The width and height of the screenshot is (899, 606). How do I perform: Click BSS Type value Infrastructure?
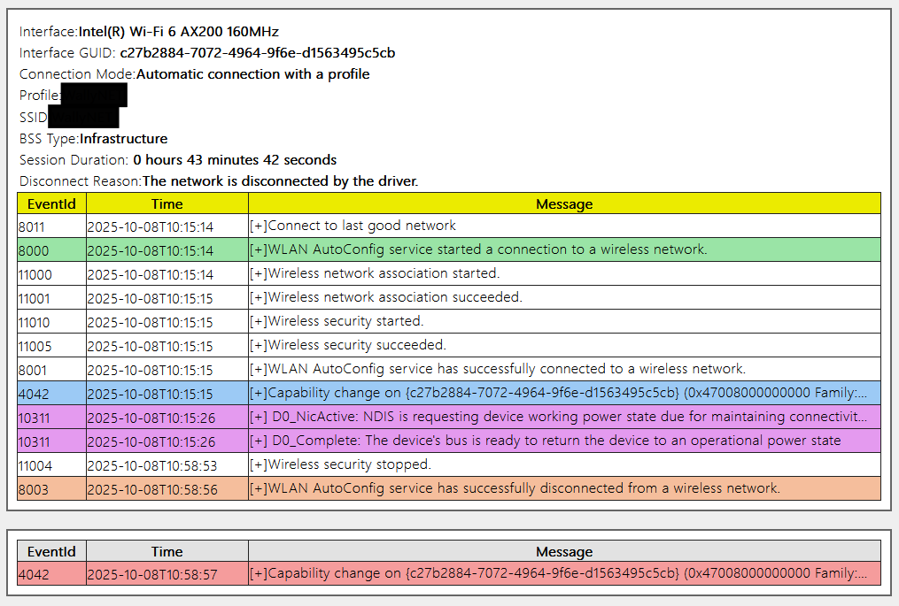click(123, 139)
